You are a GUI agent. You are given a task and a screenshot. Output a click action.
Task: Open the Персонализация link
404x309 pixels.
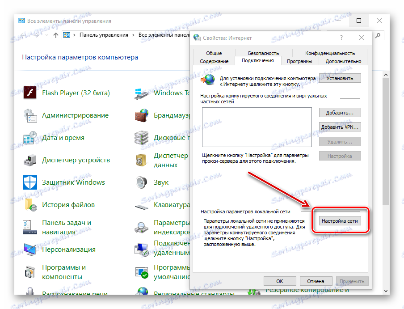click(69, 250)
